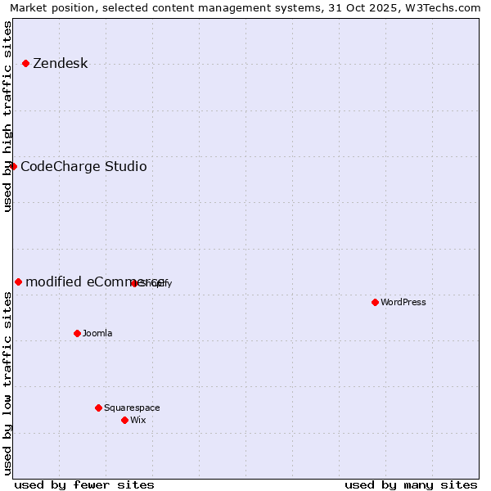This screenshot has width=491, height=491.
Task: Select the Joomla data point marker
Action: (x=77, y=333)
